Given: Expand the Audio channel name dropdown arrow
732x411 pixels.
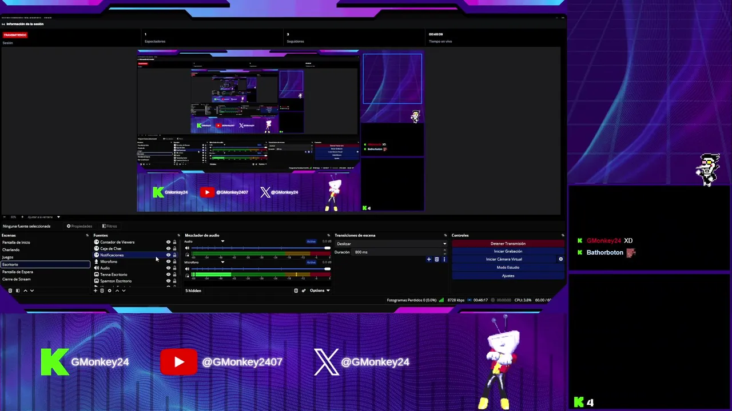Looking at the screenshot, I should coord(222,241).
